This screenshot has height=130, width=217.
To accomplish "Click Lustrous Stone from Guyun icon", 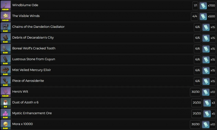I will click(5, 60).
